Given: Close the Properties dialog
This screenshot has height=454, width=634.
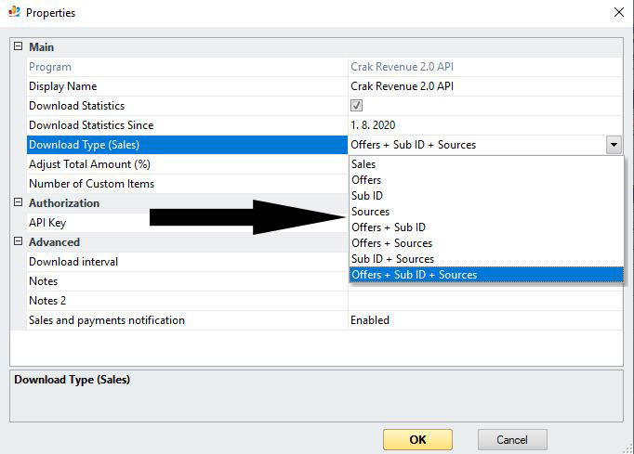Looking at the screenshot, I should [x=618, y=12].
